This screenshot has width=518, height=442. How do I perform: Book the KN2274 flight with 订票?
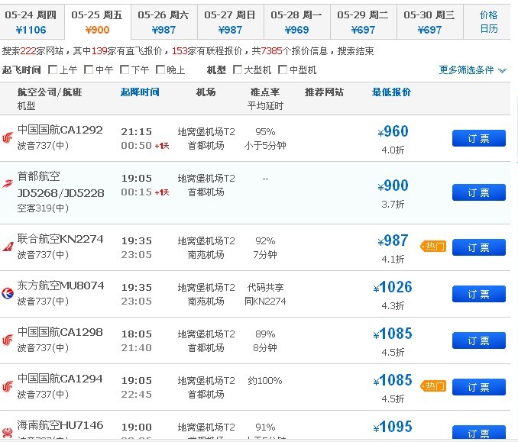pyautogui.click(x=479, y=247)
